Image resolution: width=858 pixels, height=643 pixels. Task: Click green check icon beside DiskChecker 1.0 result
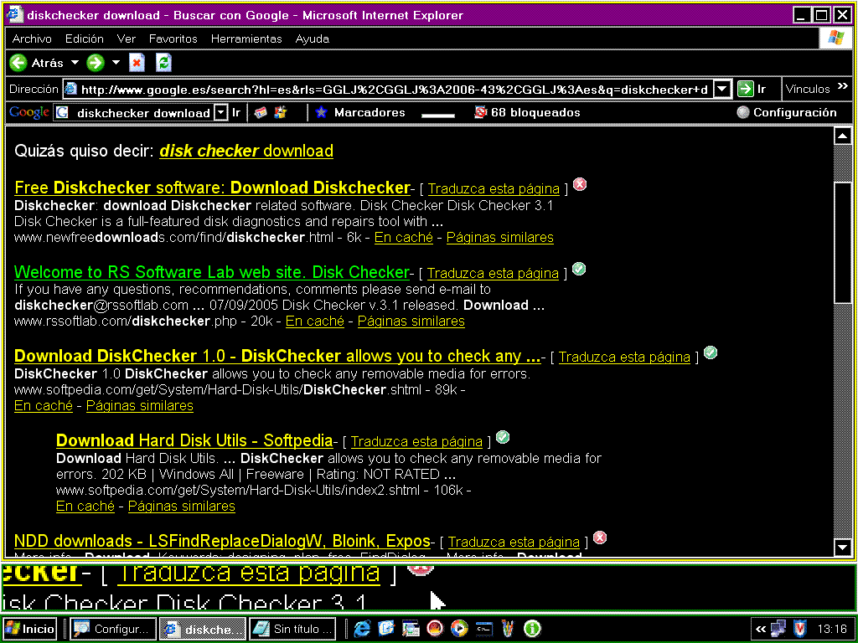click(711, 352)
